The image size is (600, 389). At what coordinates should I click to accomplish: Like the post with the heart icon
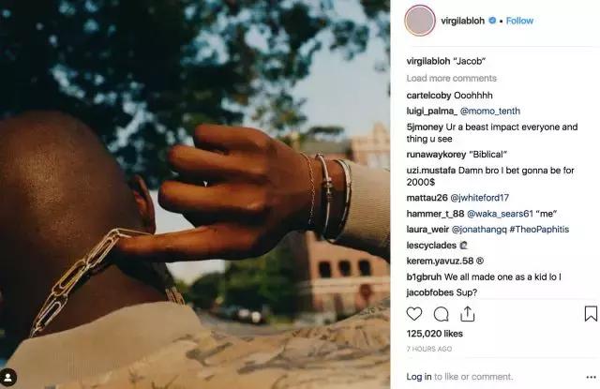point(414,314)
